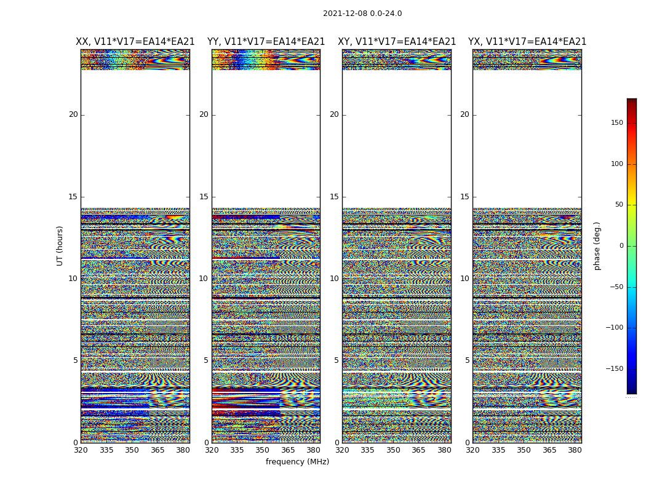Screen dimensions: 646x492
Task: Click the date title 2021-12-08 0.0-24.0
Action: [362, 14]
